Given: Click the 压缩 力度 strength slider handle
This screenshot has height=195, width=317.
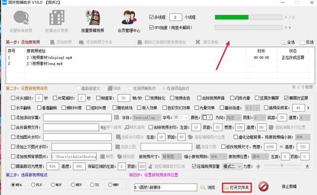Looking at the screenshot, I should (x=282, y=166).
